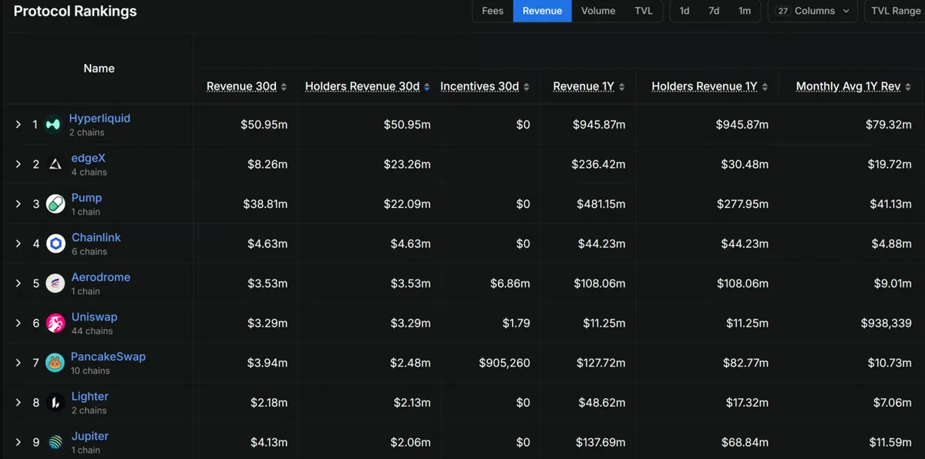Expand the Hyperliquid row chevron

tap(18, 124)
